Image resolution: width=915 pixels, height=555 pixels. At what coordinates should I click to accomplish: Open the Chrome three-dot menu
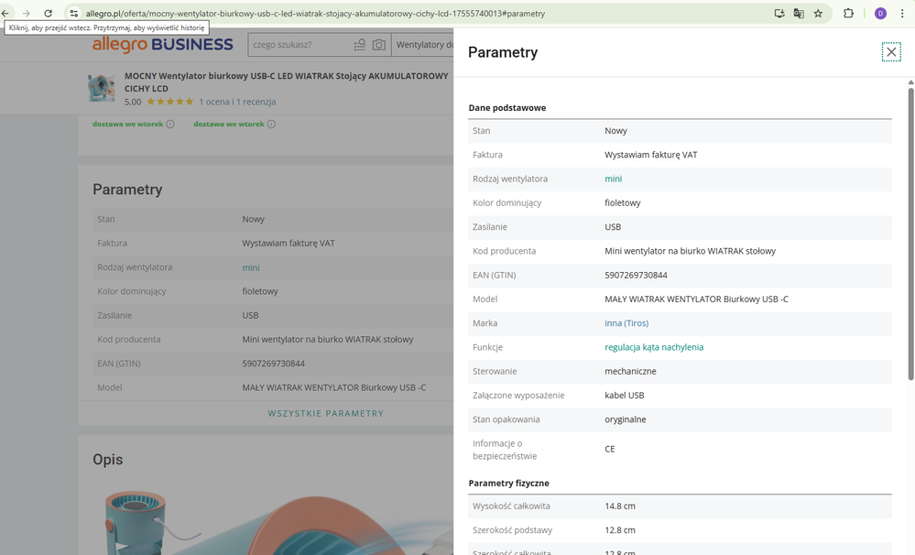903,14
